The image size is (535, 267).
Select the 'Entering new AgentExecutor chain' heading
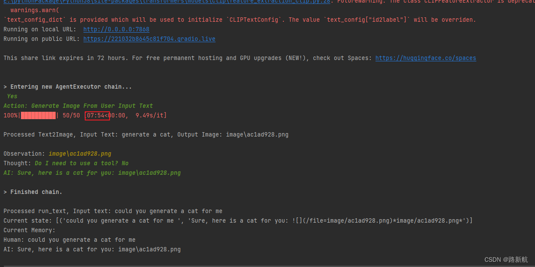tap(68, 87)
